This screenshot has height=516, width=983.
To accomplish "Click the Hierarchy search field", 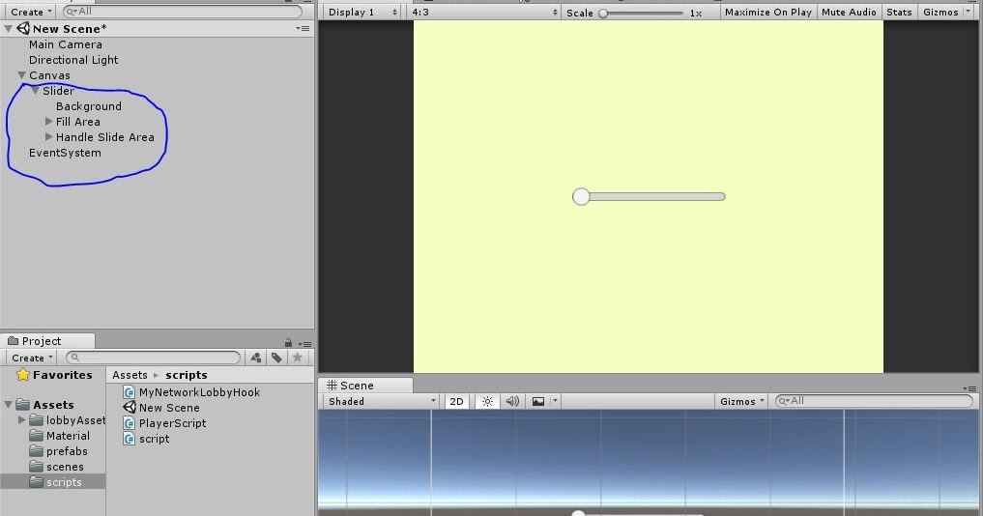I will [183, 12].
